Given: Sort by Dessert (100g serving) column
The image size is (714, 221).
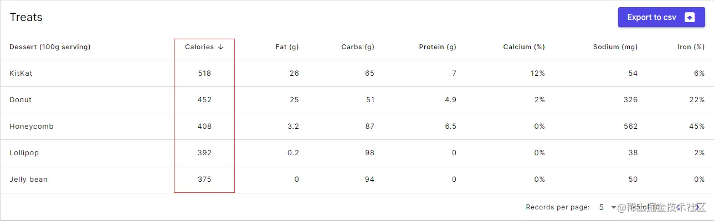Looking at the screenshot, I should (x=50, y=47).
